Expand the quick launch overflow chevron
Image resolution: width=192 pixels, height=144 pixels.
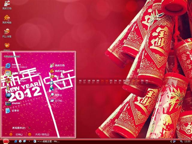(x=29, y=141)
